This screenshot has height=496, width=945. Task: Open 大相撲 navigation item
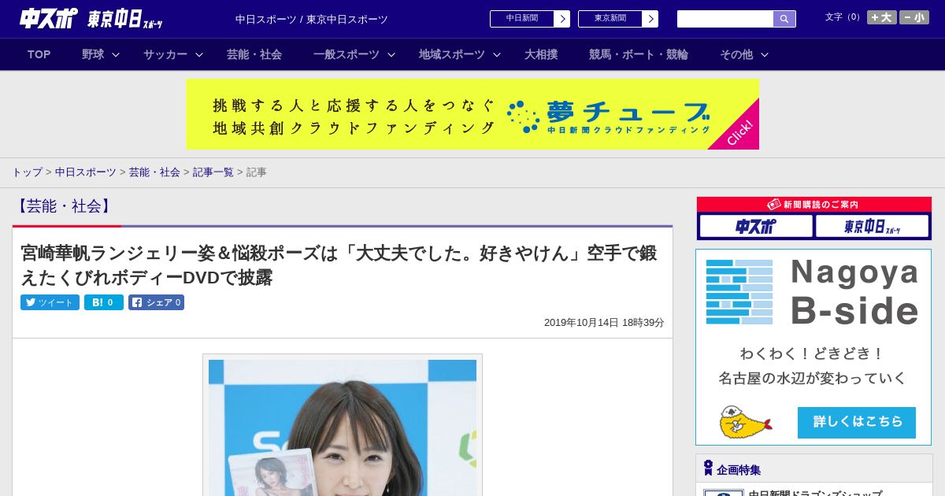point(541,54)
